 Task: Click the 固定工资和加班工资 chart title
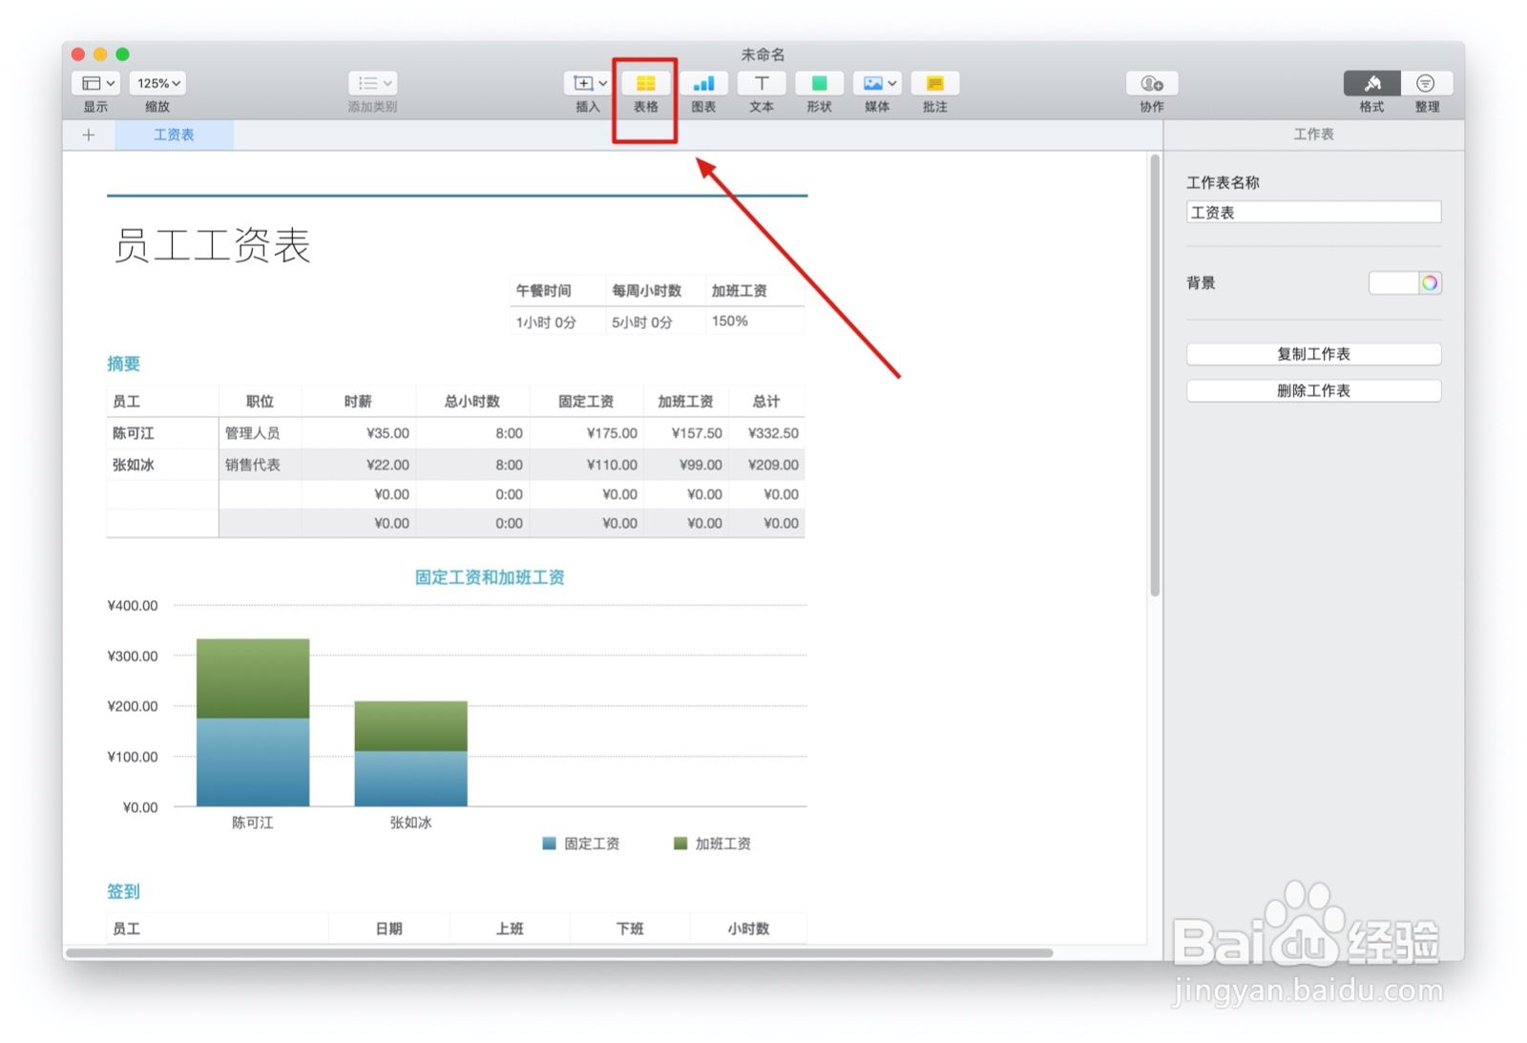click(x=490, y=577)
